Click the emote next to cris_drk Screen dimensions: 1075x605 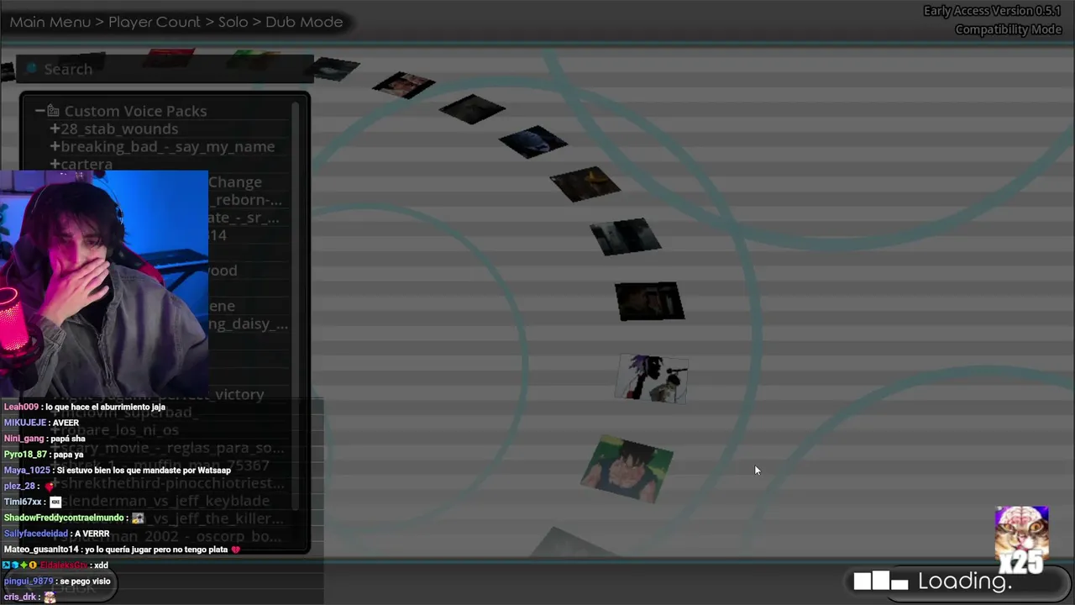[50, 597]
